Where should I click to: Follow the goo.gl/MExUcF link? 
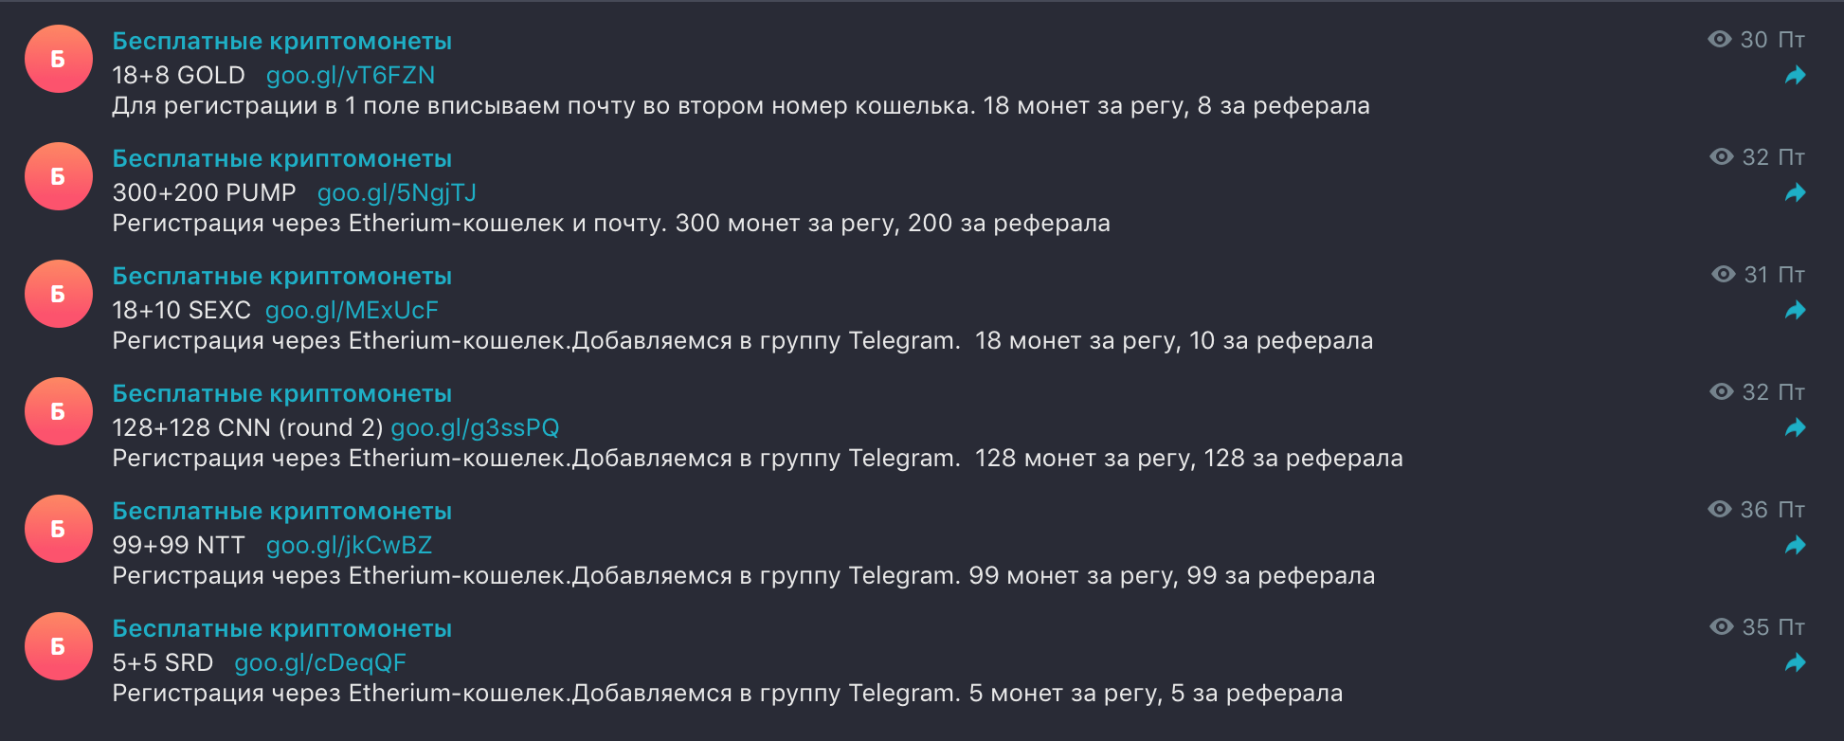click(352, 310)
